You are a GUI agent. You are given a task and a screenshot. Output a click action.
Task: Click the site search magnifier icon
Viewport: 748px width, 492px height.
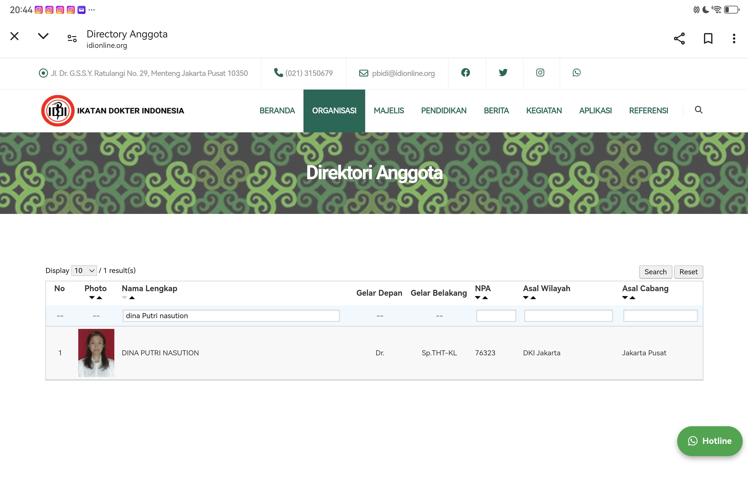(x=698, y=110)
